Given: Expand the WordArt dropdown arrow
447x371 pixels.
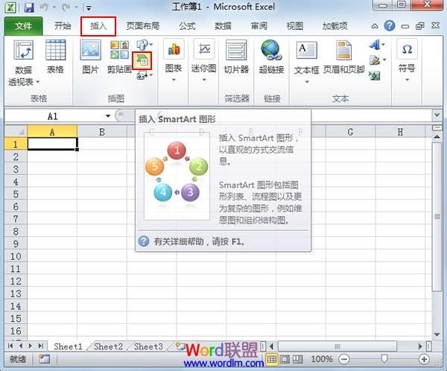Looking at the screenshot, I should click(x=383, y=45).
